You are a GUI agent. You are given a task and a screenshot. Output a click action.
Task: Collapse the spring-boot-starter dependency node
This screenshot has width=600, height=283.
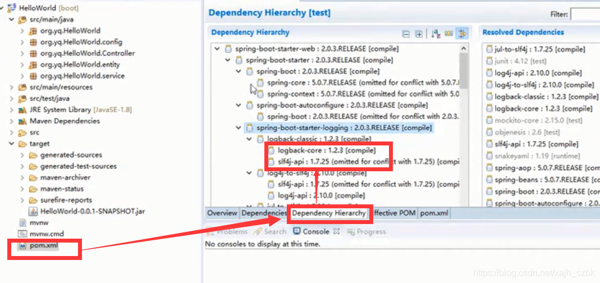[x=228, y=60]
